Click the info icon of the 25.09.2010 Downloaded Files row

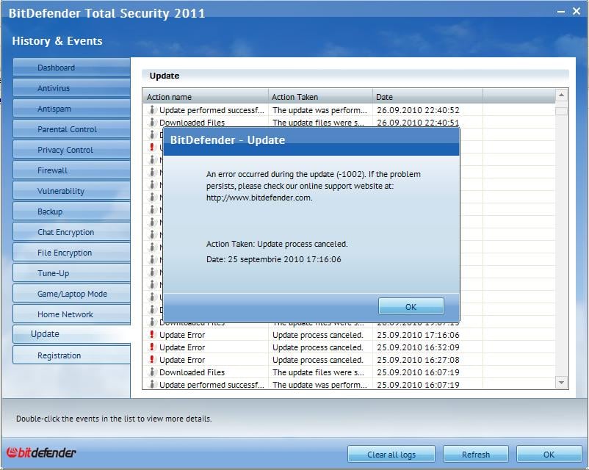[x=152, y=372]
